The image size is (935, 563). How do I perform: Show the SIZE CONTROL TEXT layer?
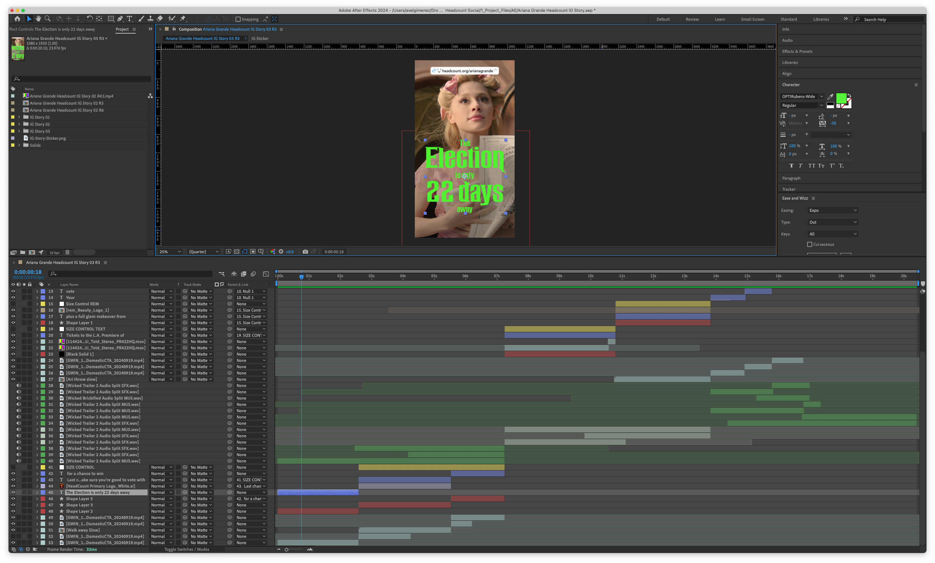(x=13, y=329)
